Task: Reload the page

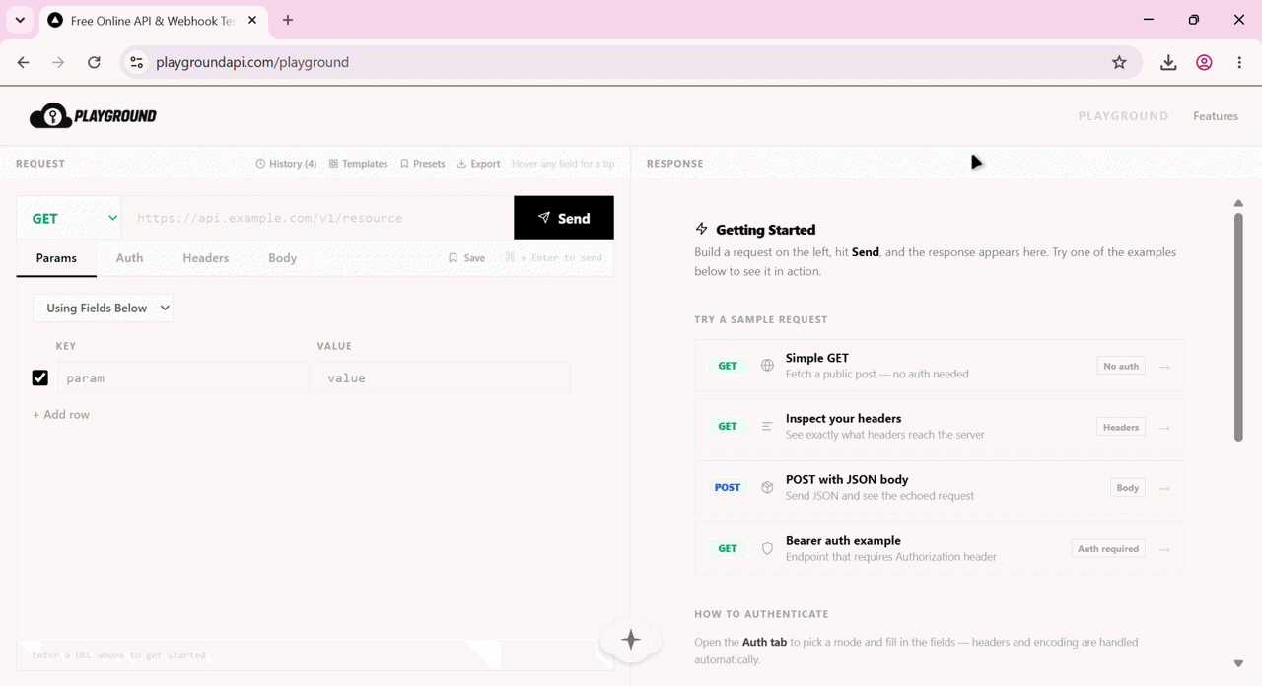Action: pyautogui.click(x=94, y=62)
